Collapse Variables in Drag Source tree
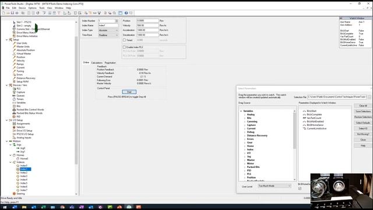This screenshot has height=210, width=373. 241,111
